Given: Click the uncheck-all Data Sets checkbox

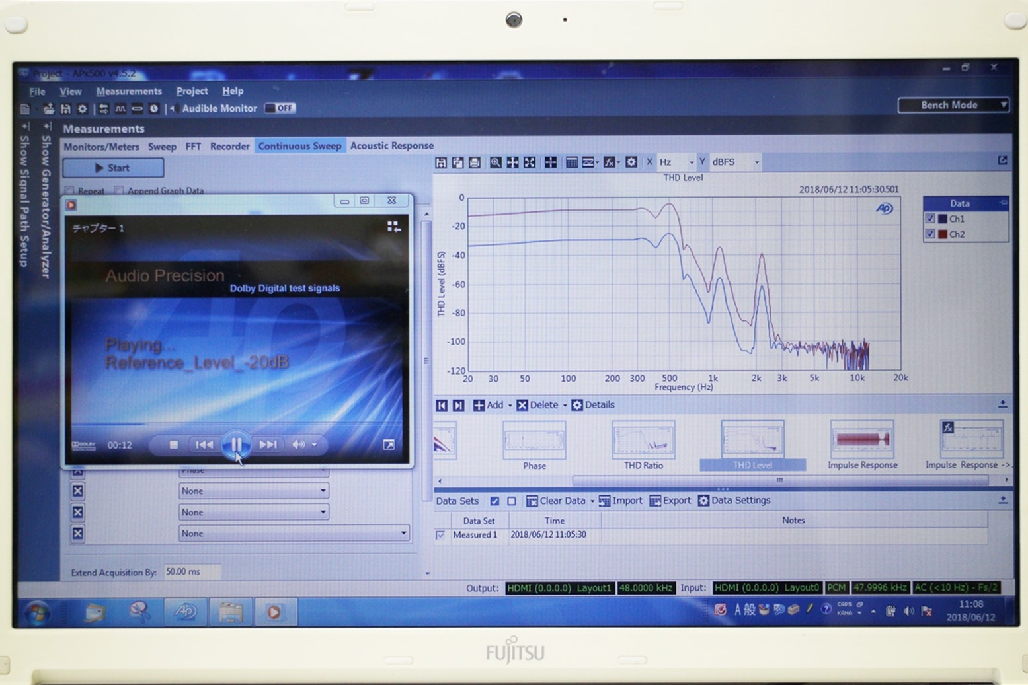Looking at the screenshot, I should (512, 501).
